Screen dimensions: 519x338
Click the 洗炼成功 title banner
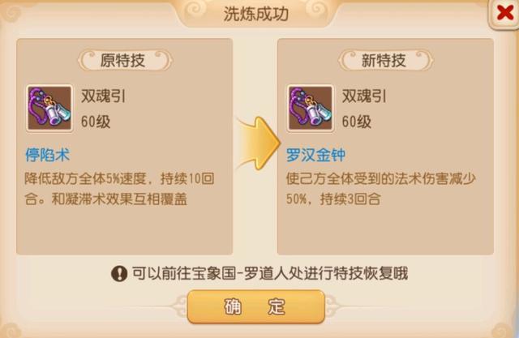[x=256, y=14]
